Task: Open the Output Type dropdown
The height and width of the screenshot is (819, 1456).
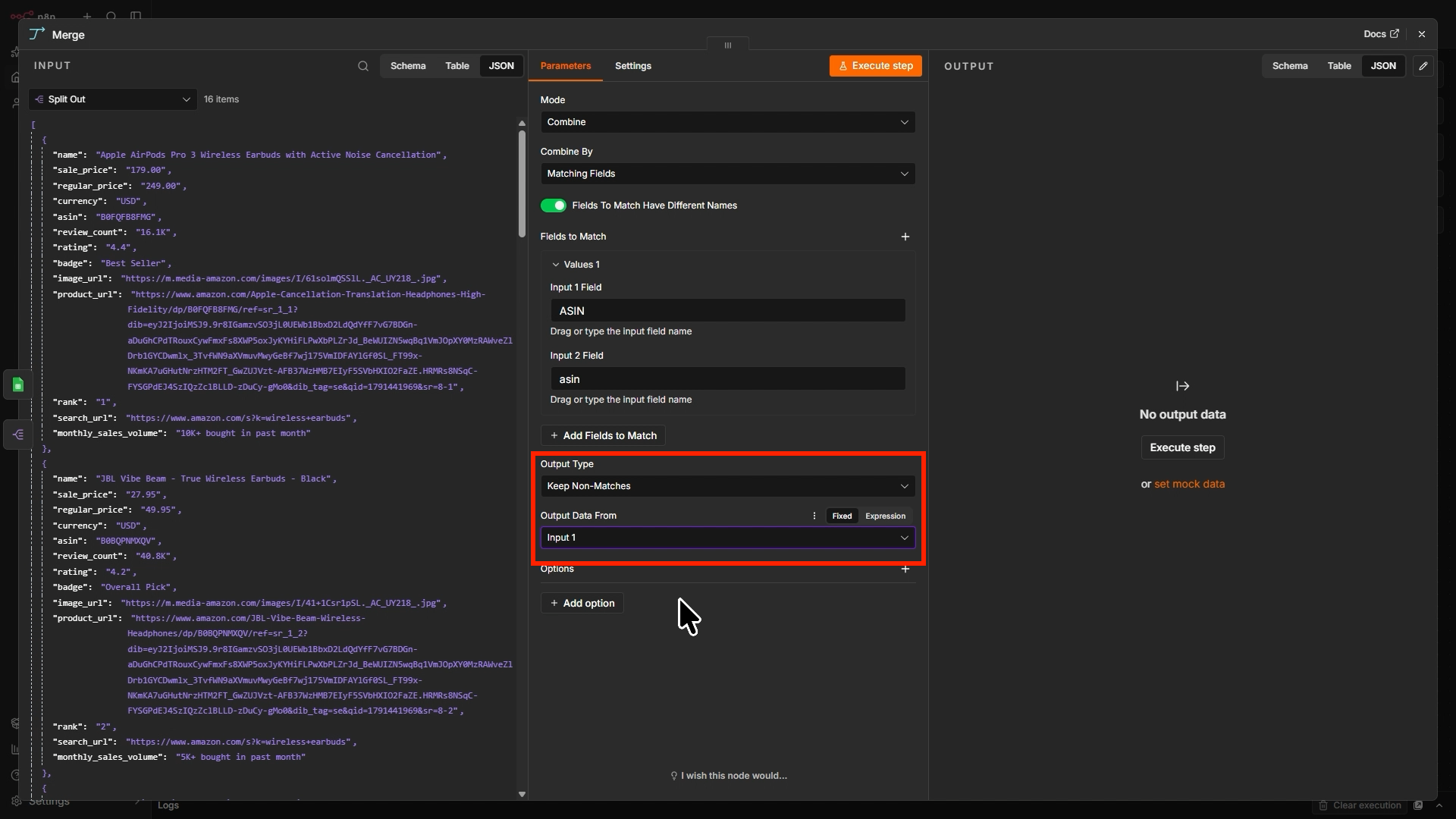Action: point(727,486)
